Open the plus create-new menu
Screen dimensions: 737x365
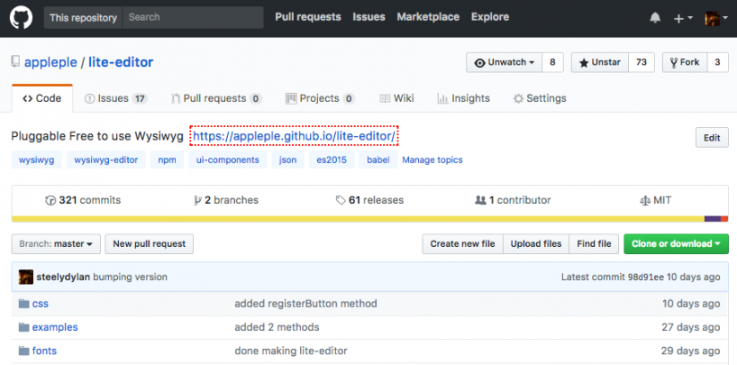click(x=683, y=17)
